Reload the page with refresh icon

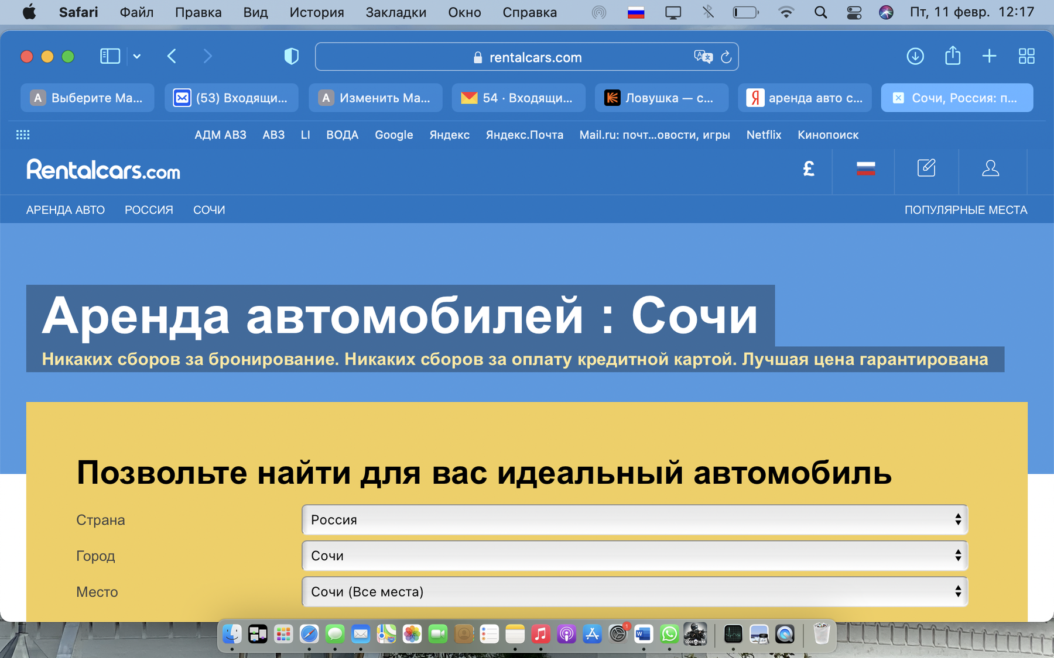click(x=726, y=57)
